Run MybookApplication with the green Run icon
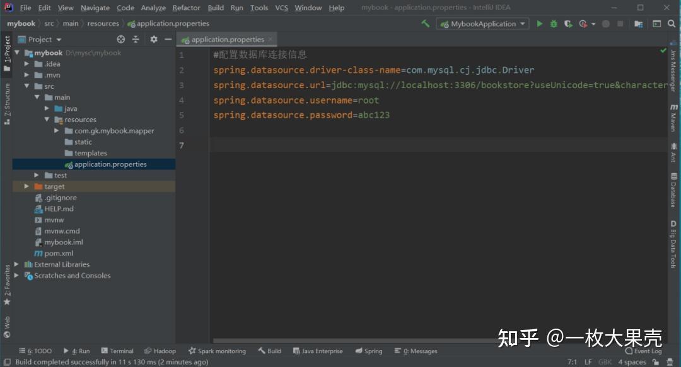Image resolution: width=681 pixels, height=367 pixels. 540,23
